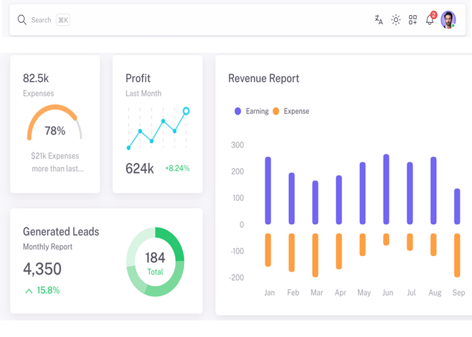
Task: Click the 78% expenses radial gauge
Action: (x=55, y=124)
